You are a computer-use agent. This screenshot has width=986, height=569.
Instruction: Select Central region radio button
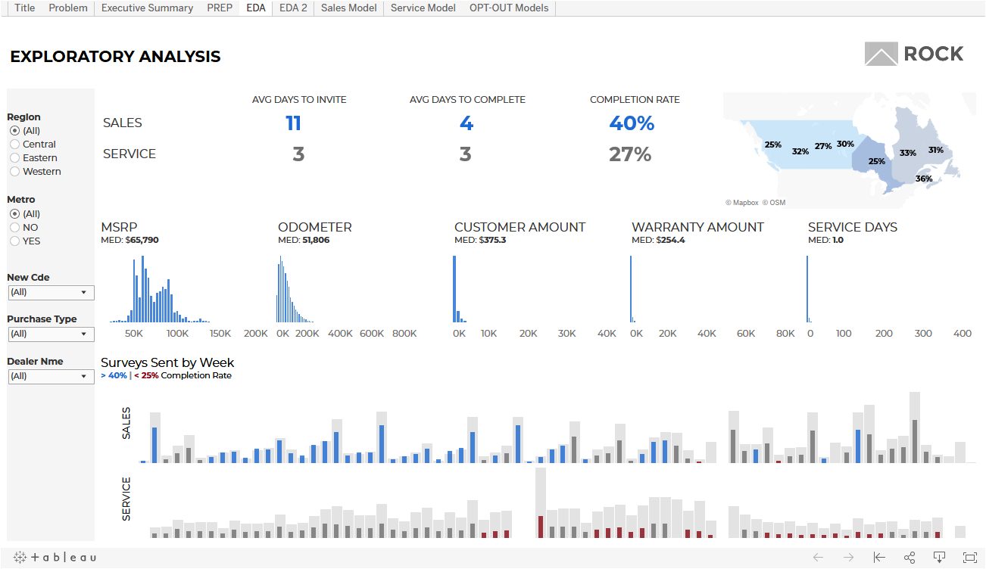(x=15, y=145)
